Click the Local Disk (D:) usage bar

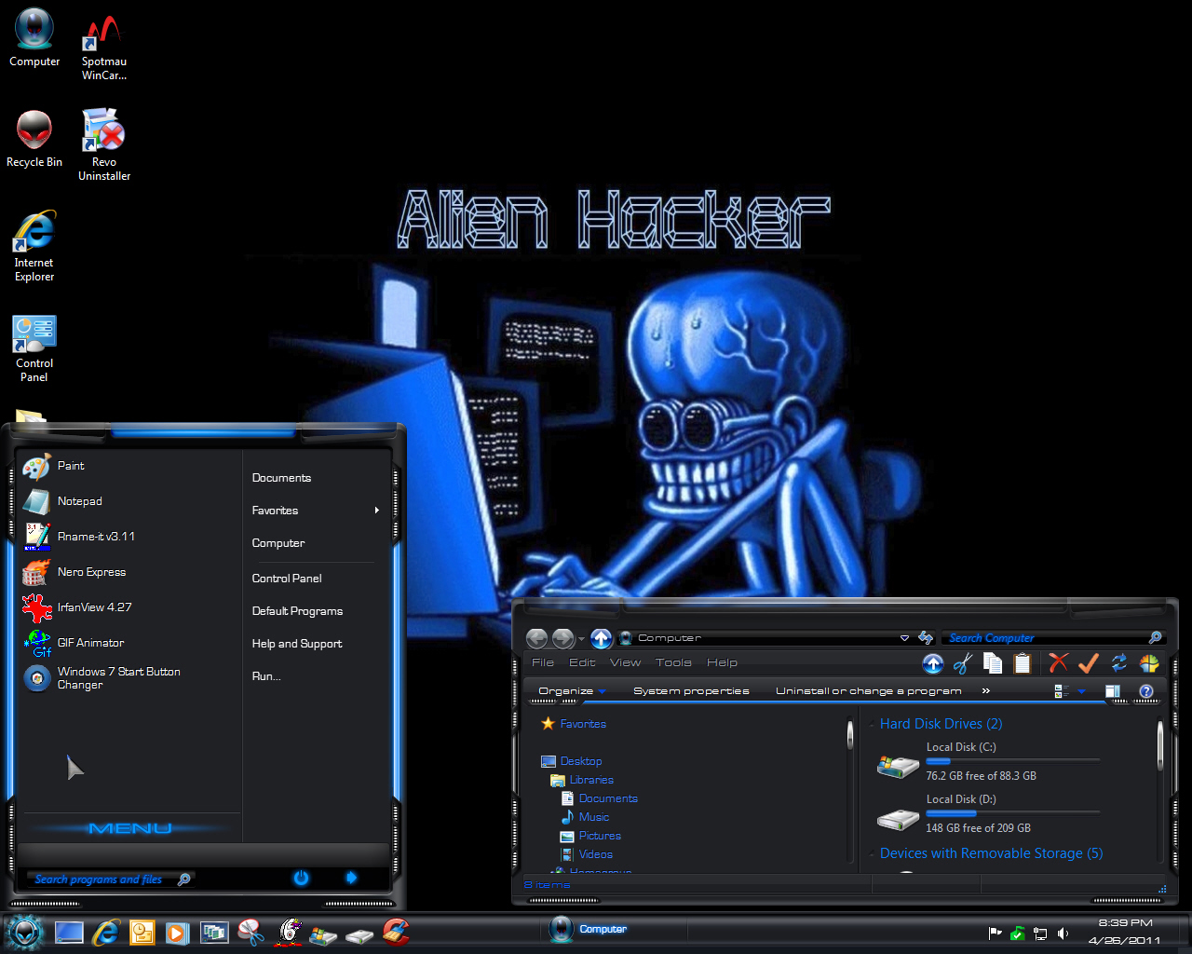pyautogui.click(x=1012, y=813)
